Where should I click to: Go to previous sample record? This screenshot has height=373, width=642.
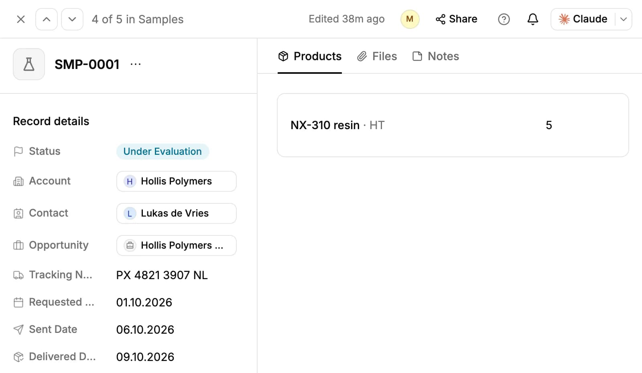pyautogui.click(x=47, y=19)
